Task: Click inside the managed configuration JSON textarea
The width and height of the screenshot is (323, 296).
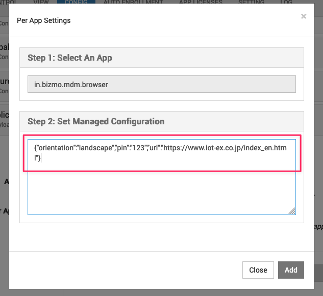Action: (162, 177)
